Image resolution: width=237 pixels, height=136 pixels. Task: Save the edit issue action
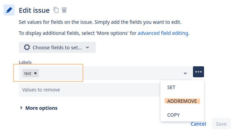pyautogui.click(x=221, y=124)
